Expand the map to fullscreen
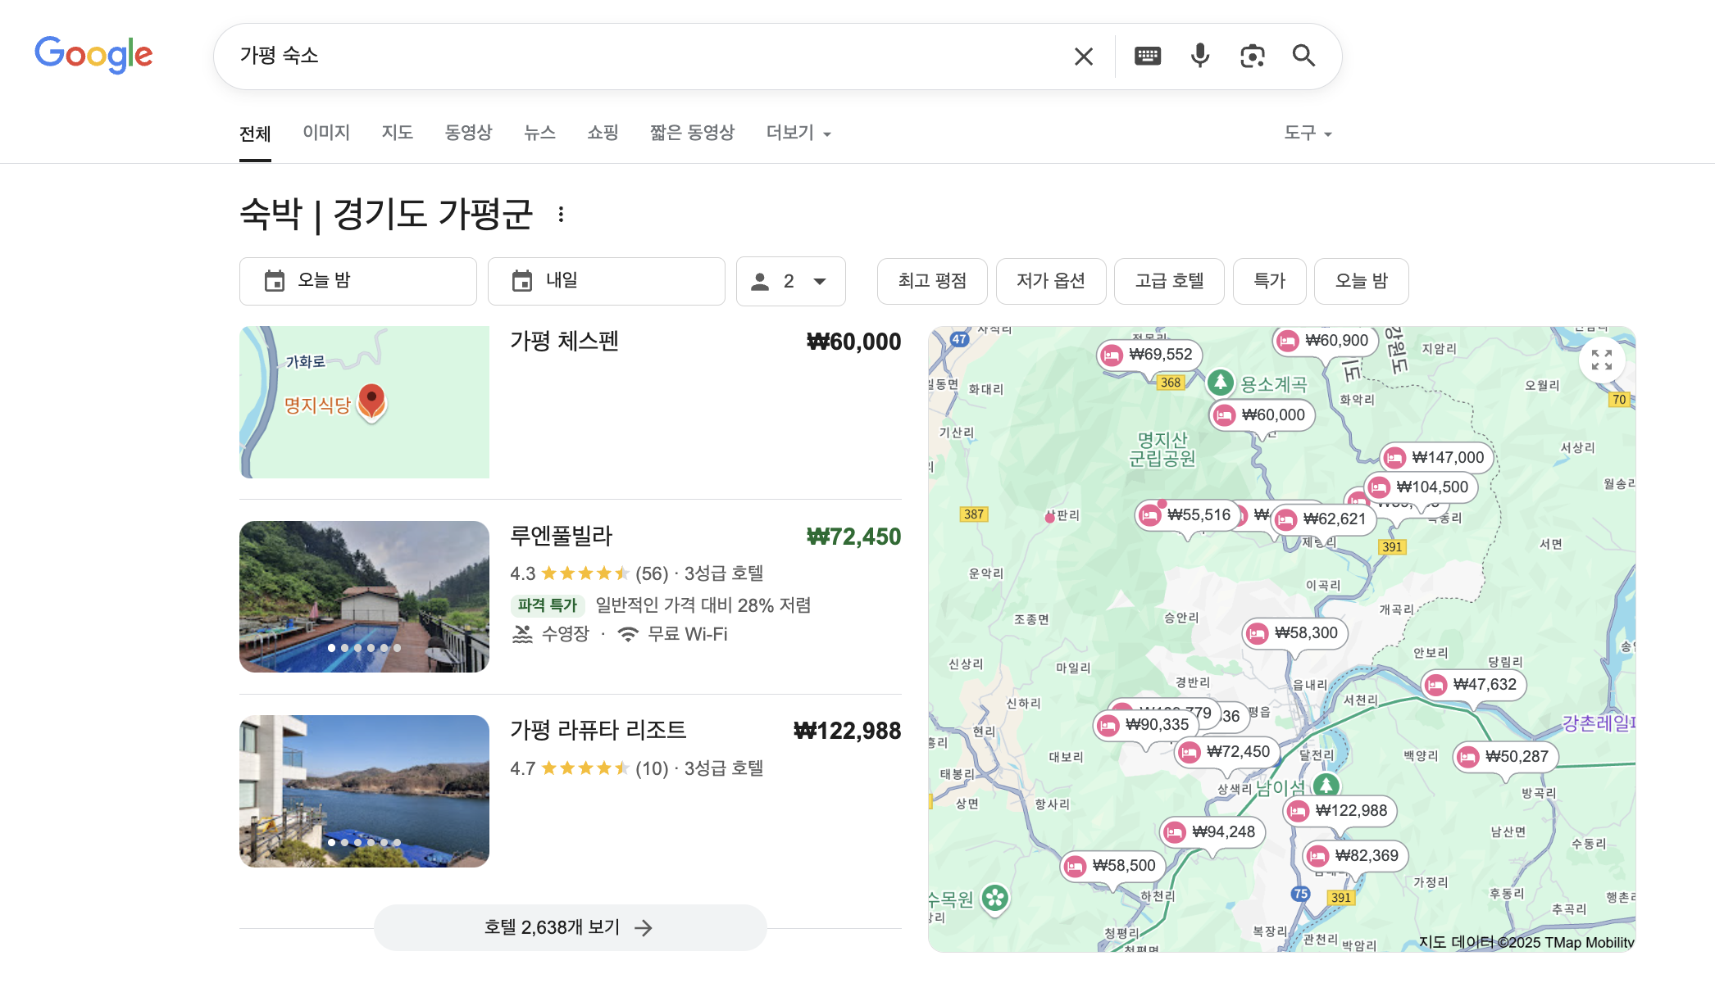Image resolution: width=1715 pixels, height=983 pixels. (x=1601, y=360)
